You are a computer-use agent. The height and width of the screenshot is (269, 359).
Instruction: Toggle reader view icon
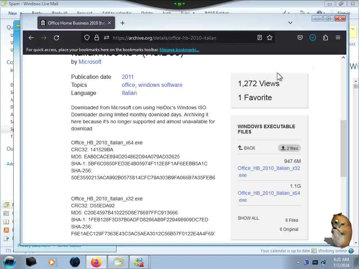(x=260, y=38)
